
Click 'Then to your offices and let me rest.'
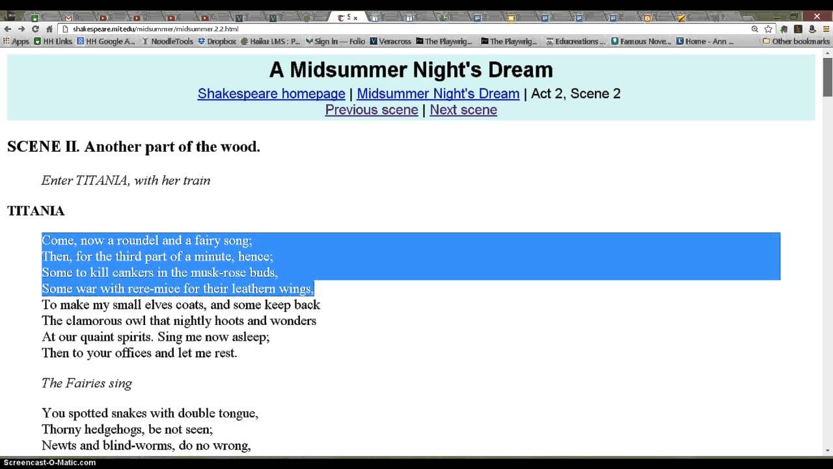(x=139, y=353)
